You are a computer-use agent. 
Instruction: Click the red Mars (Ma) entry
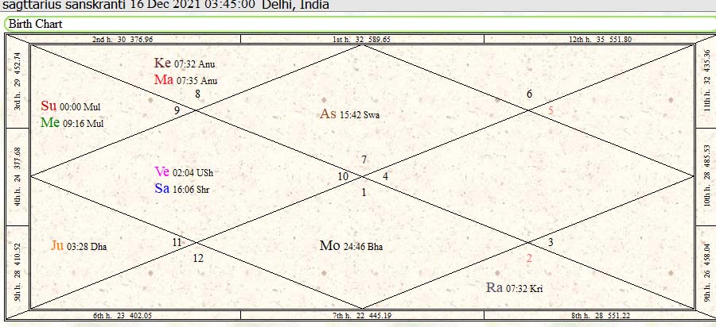[x=185, y=80]
